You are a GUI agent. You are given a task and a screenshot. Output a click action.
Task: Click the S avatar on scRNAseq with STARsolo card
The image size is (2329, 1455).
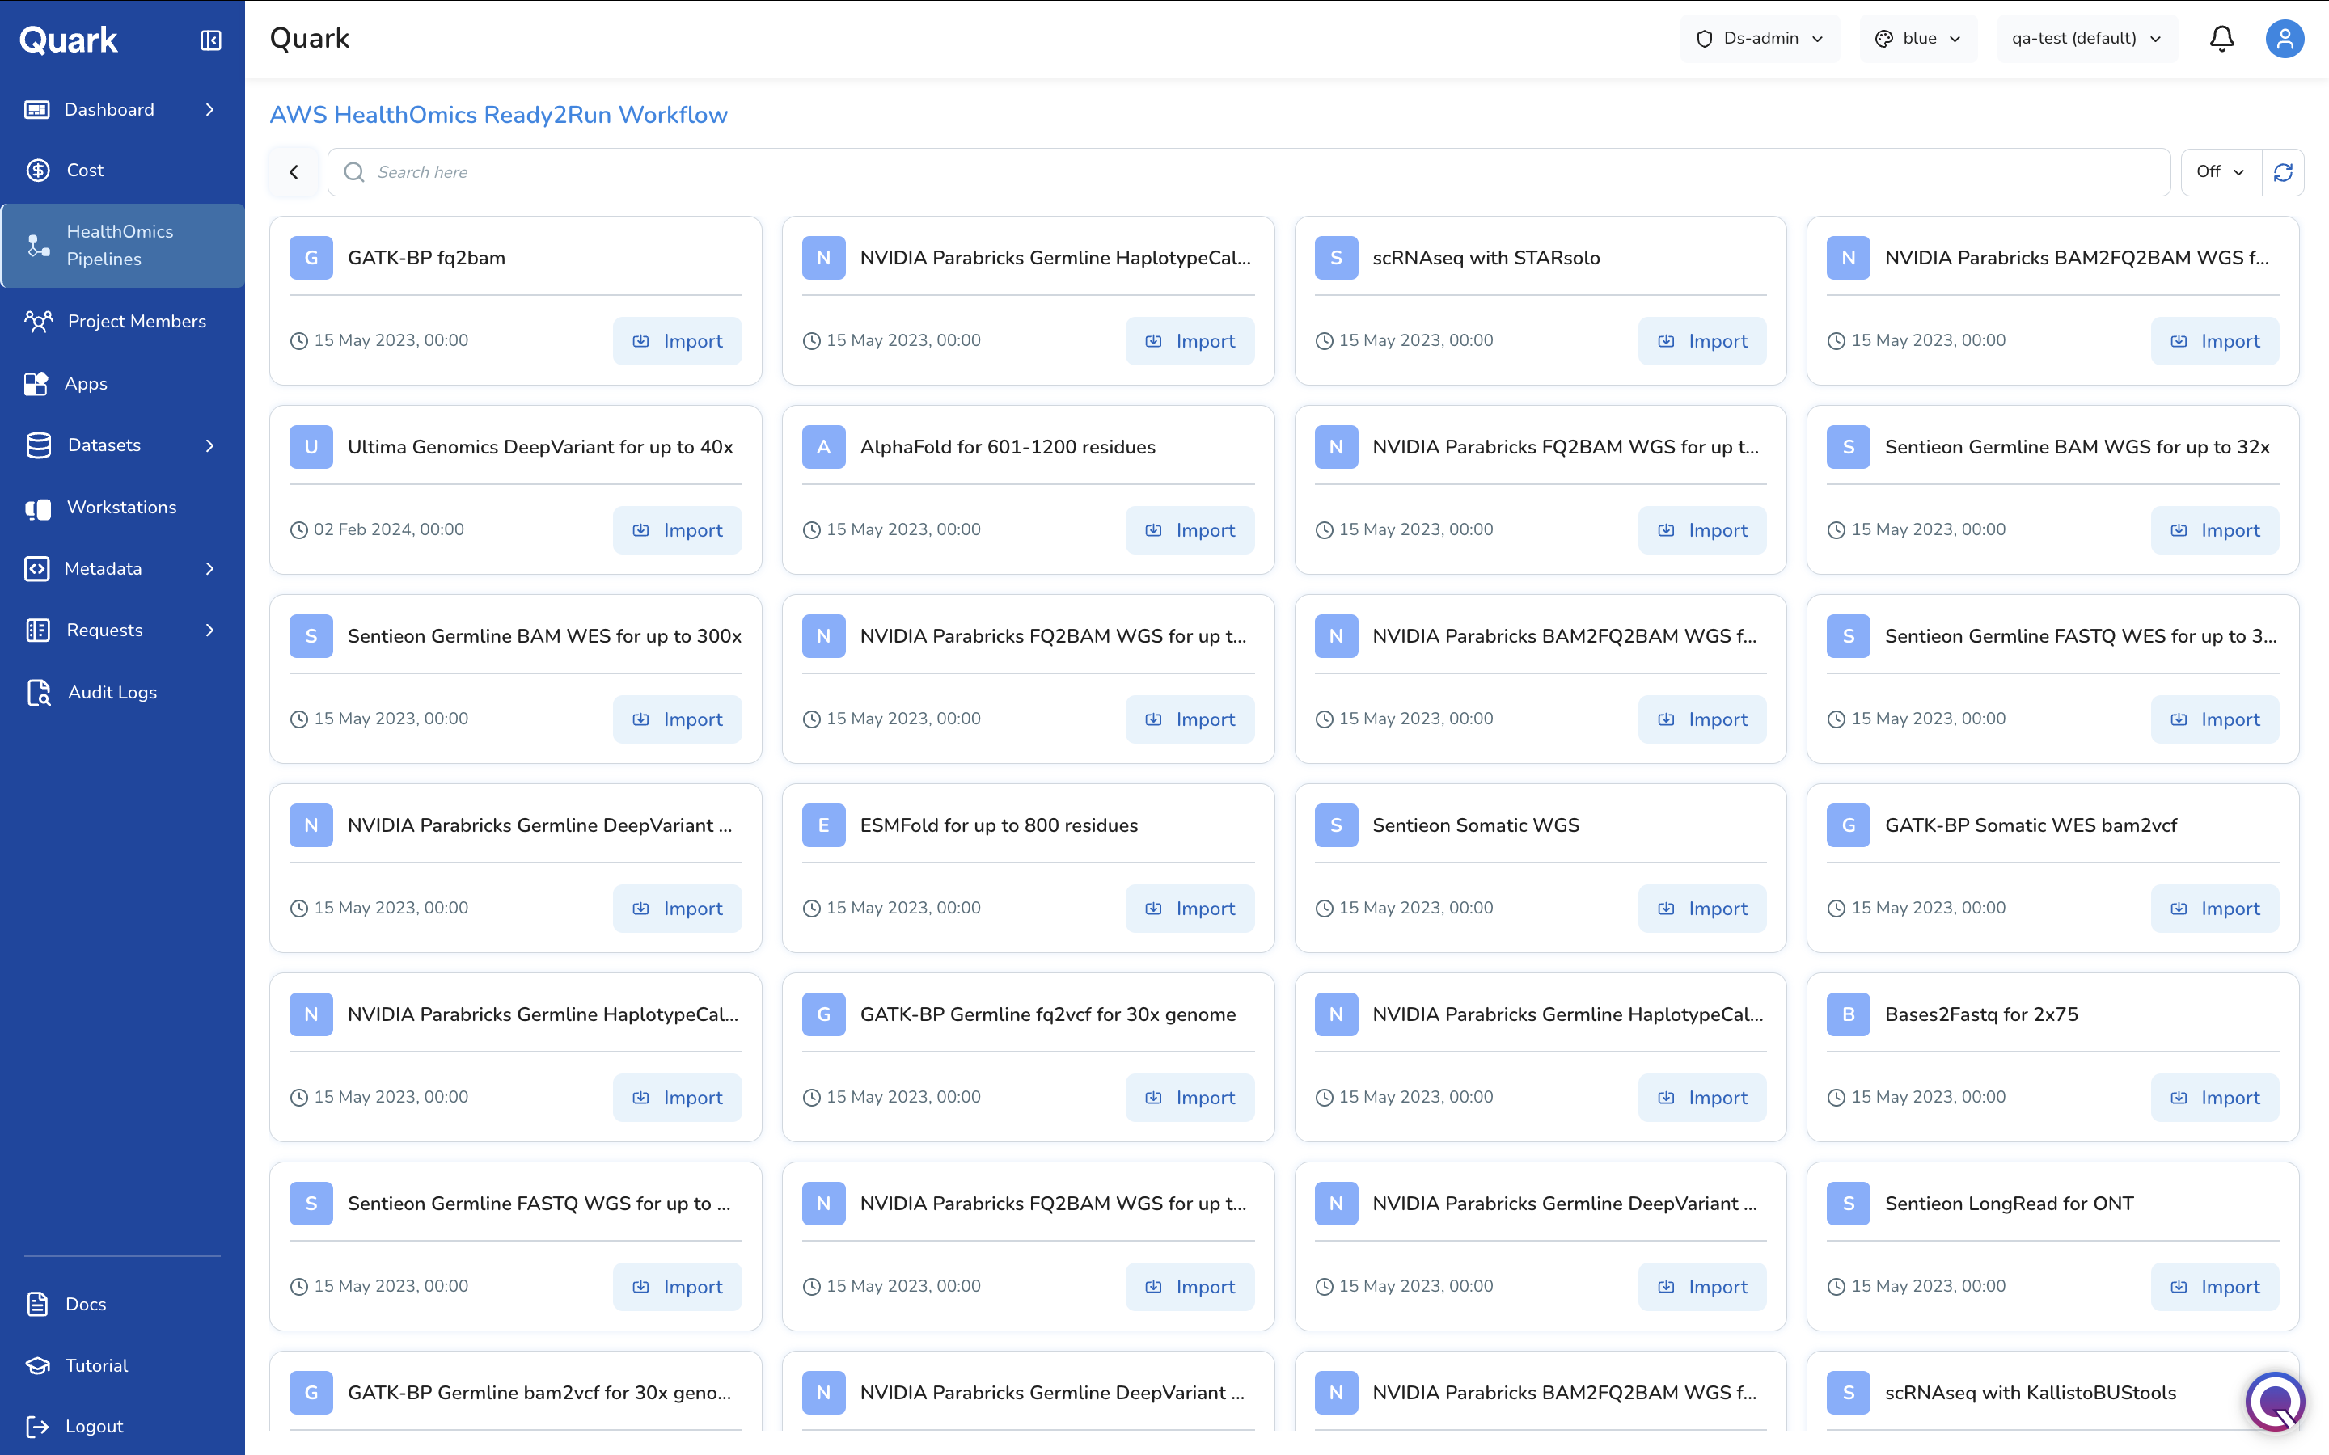coord(1336,258)
